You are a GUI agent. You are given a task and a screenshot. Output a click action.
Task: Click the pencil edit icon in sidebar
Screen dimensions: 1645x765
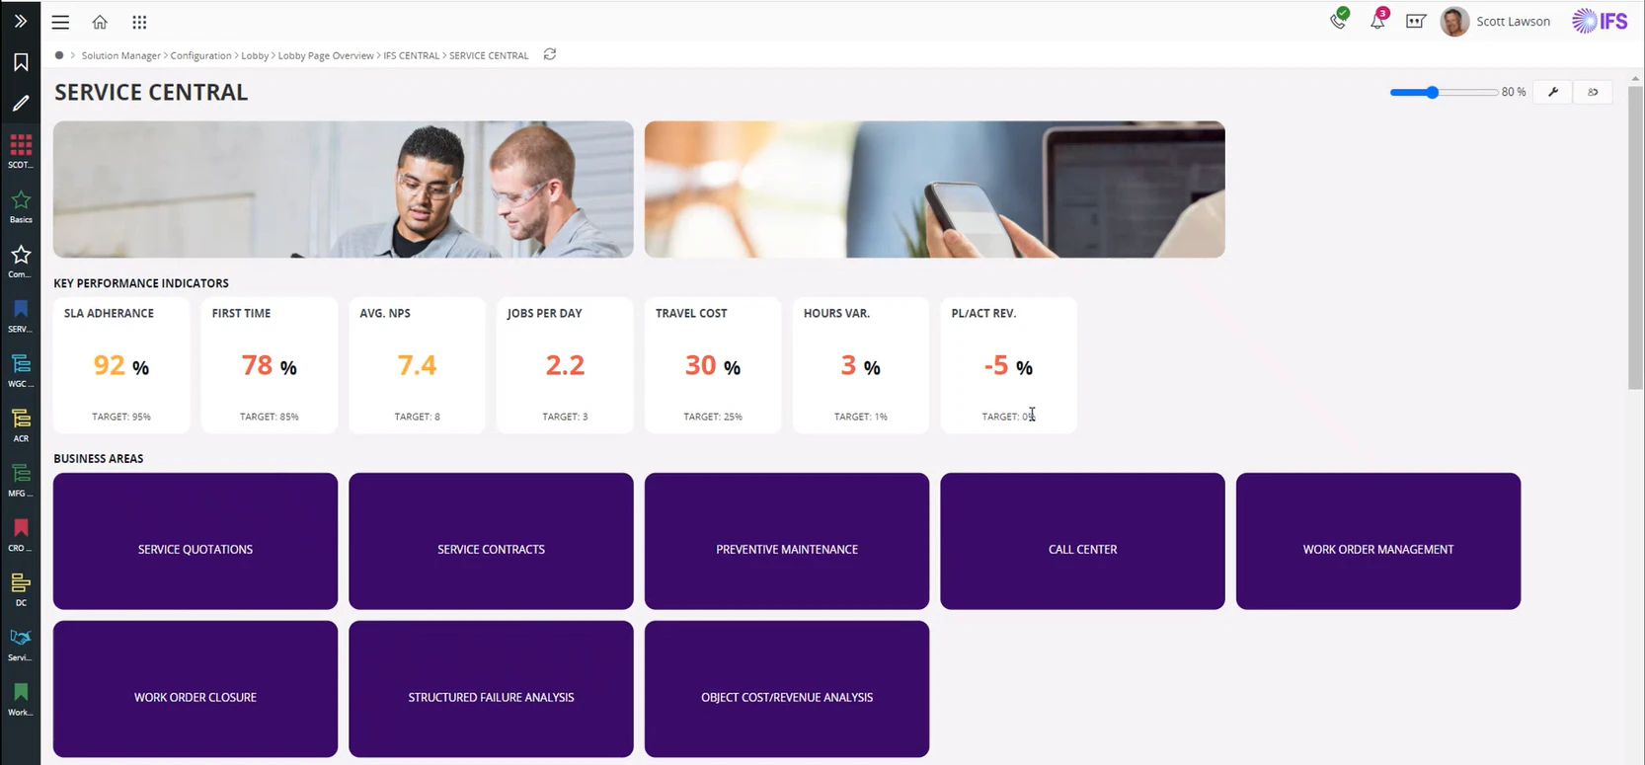tap(21, 103)
